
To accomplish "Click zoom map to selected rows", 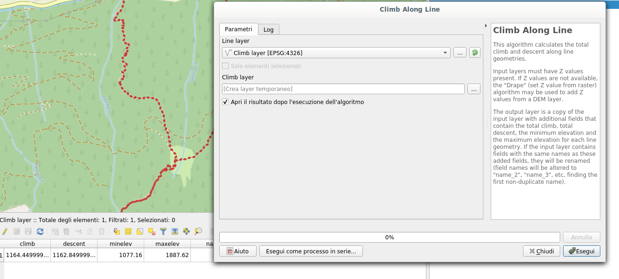I will (x=198, y=231).
